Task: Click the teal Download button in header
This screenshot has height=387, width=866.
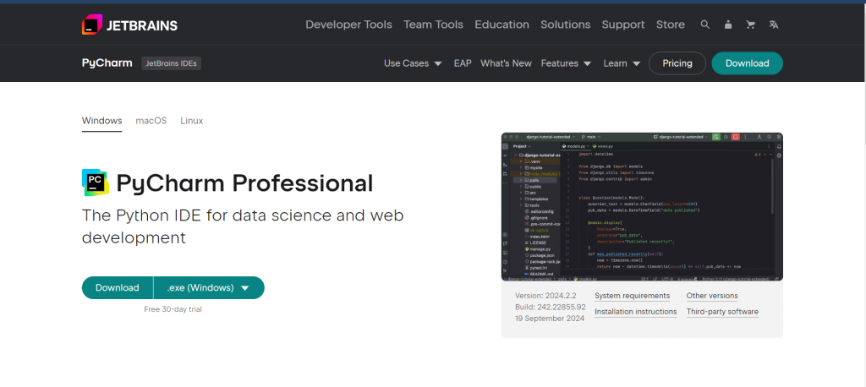Action: click(x=747, y=63)
